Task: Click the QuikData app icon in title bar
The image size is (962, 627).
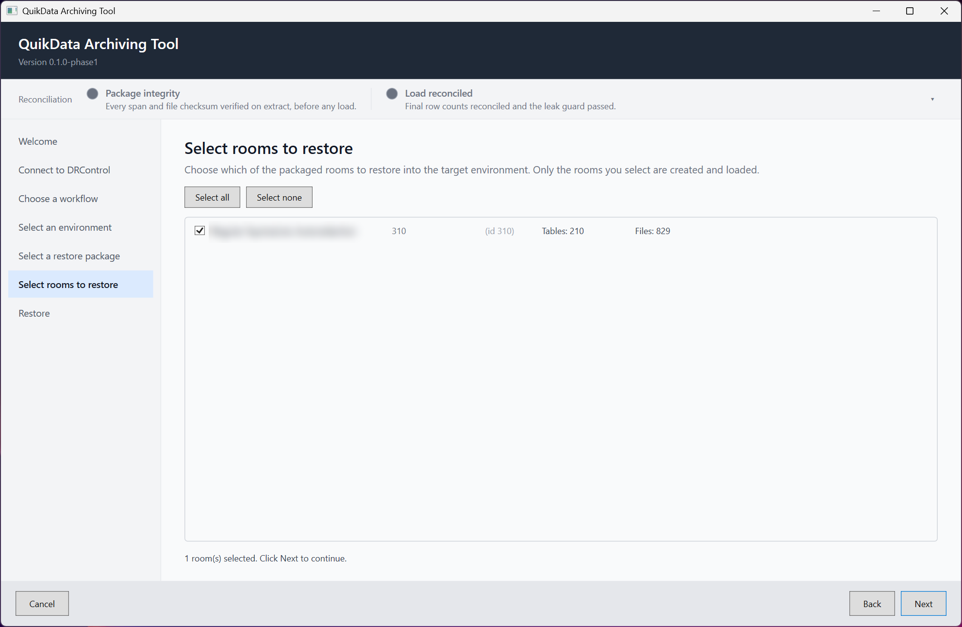Action: (x=12, y=11)
